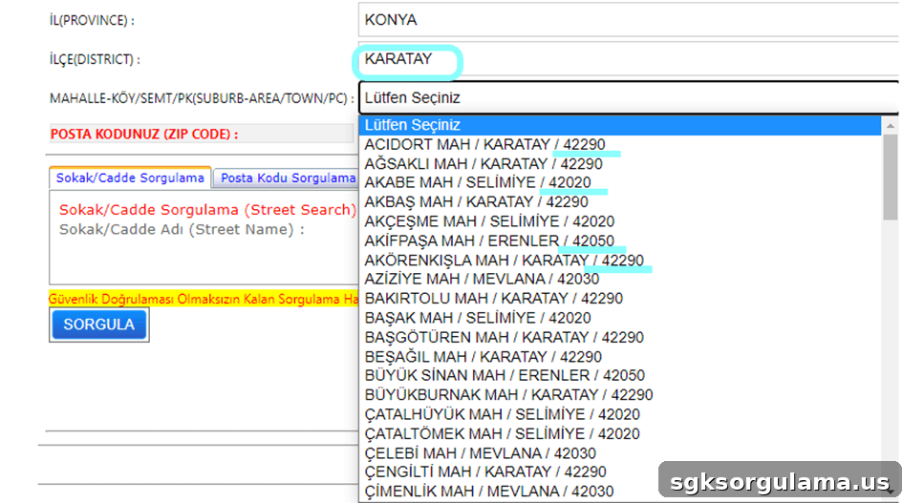The height and width of the screenshot is (503, 903).
Task: Switch to the Sokak/Cadde Sorgulama tab
Action: 130,178
